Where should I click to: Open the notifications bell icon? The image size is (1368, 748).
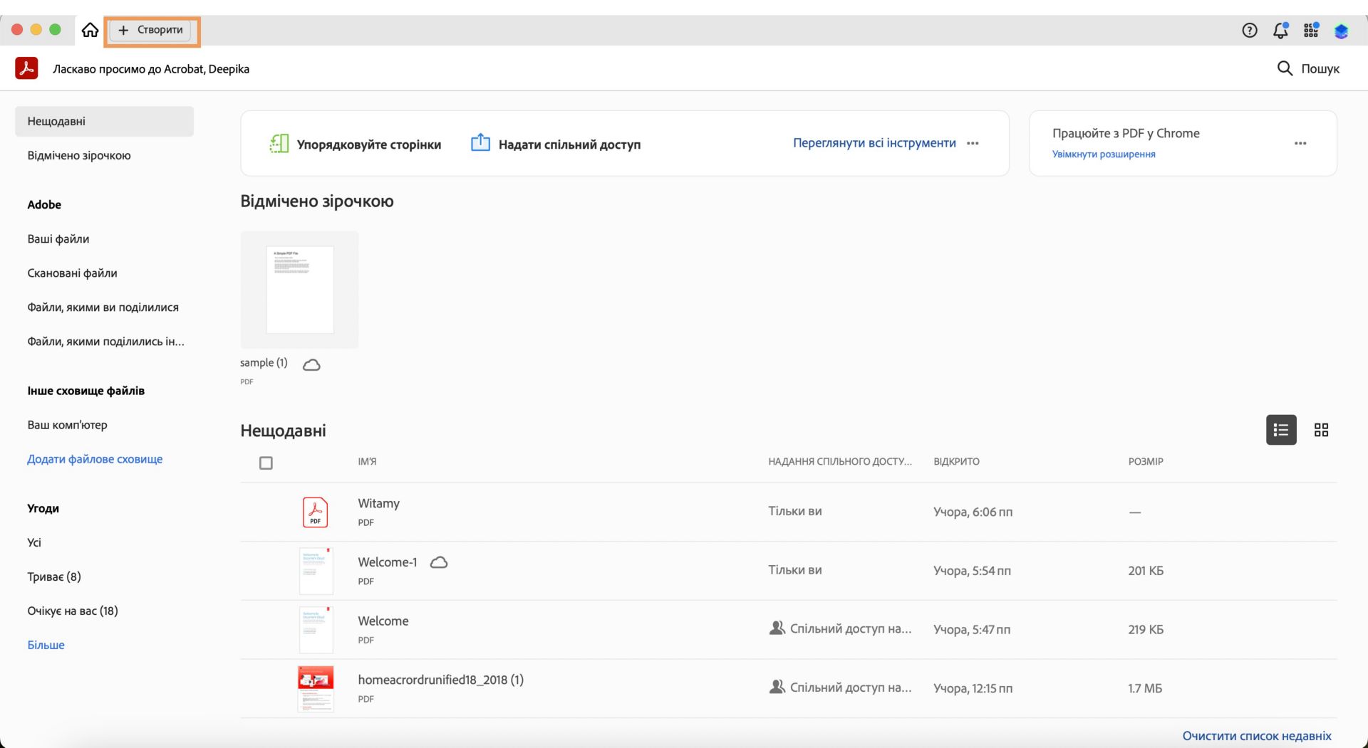(x=1280, y=30)
